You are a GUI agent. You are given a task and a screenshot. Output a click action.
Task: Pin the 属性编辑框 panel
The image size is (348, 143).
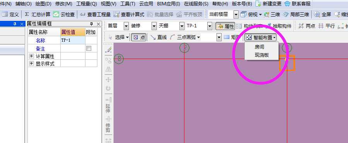tap(91, 24)
